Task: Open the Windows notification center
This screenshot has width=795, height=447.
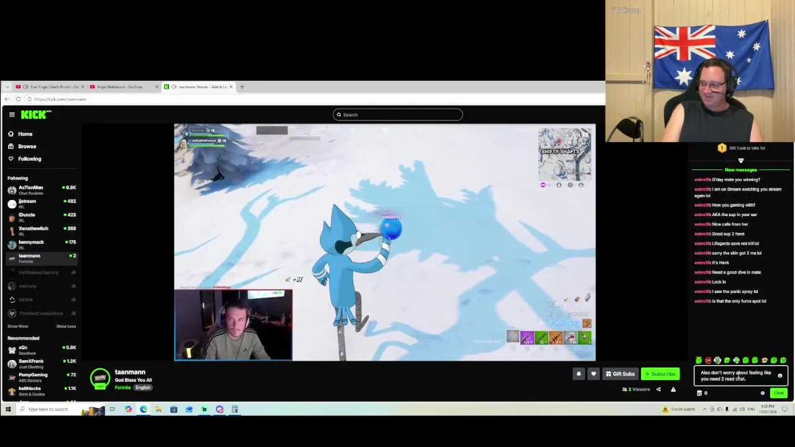Action: pos(784,409)
